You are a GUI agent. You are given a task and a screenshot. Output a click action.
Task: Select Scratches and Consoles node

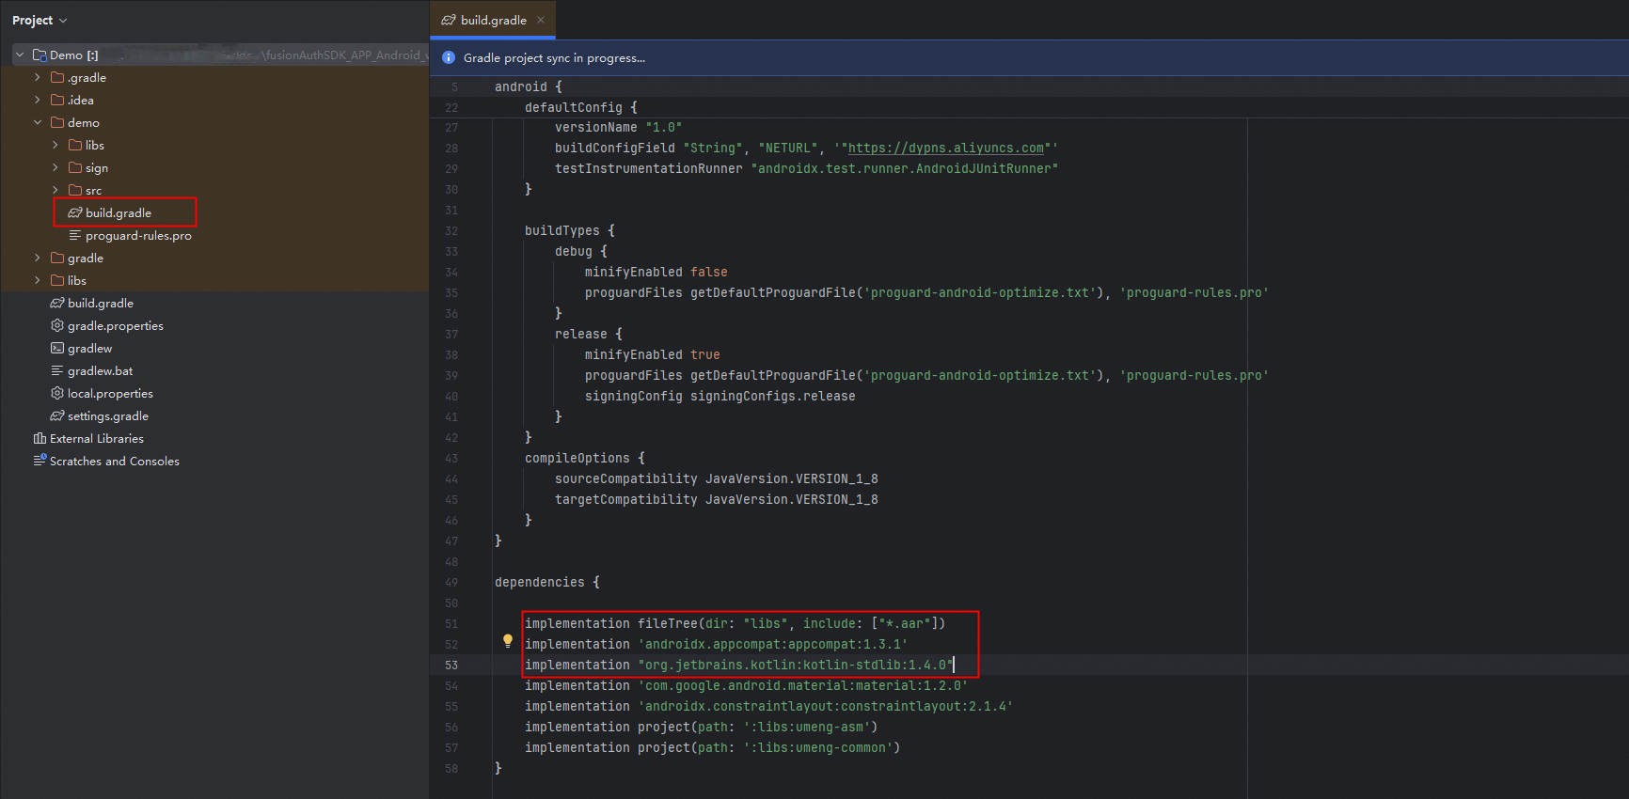point(115,461)
